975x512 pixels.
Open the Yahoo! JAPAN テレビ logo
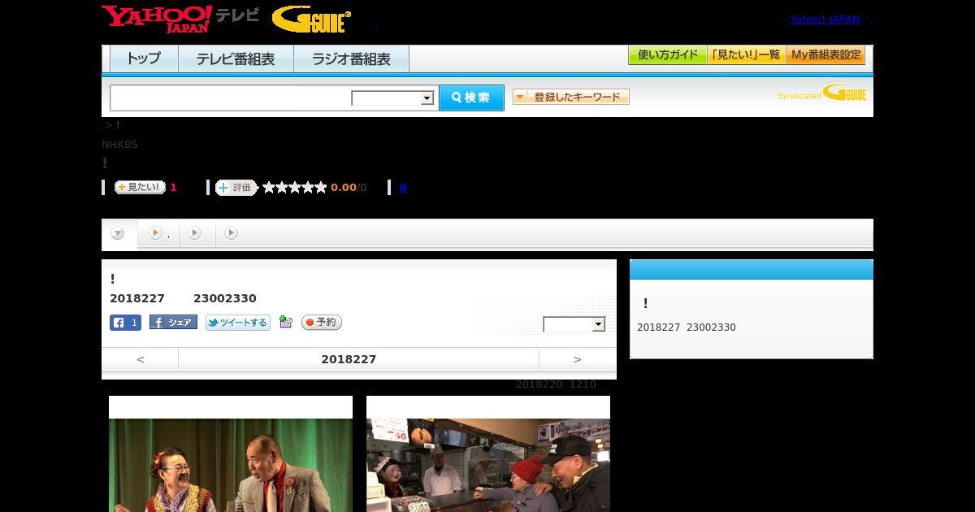tap(180, 19)
